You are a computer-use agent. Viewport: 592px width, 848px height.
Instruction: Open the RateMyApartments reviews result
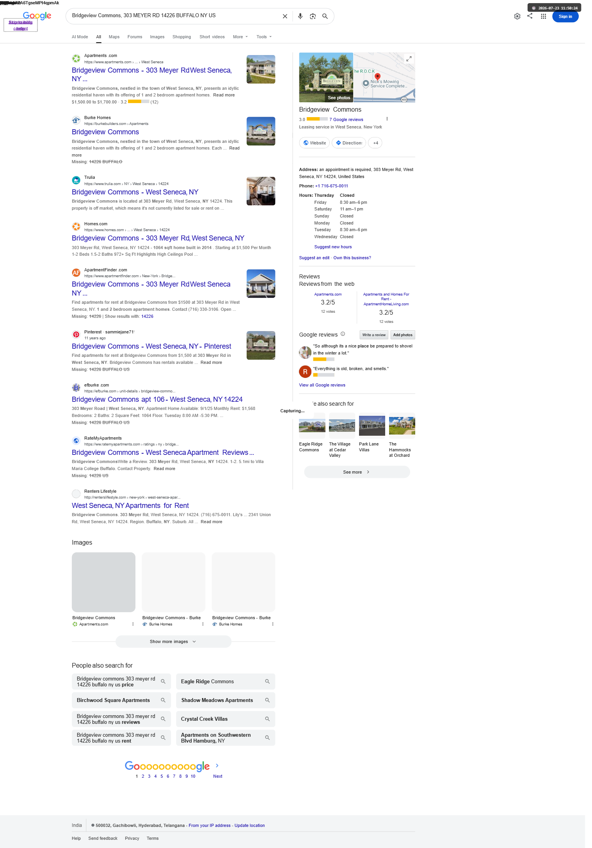point(163,453)
